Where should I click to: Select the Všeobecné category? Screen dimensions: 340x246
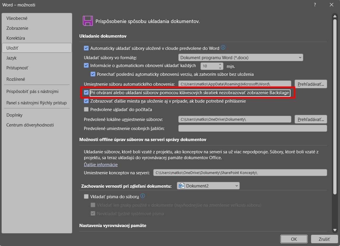pos(37,18)
